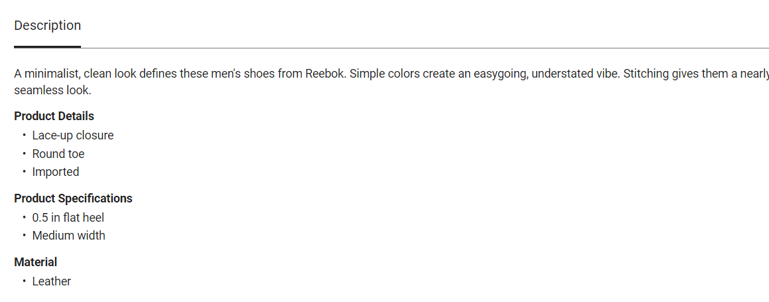Click the bullet beside Round toe
Screen dimensions: 769x302
click(24, 154)
